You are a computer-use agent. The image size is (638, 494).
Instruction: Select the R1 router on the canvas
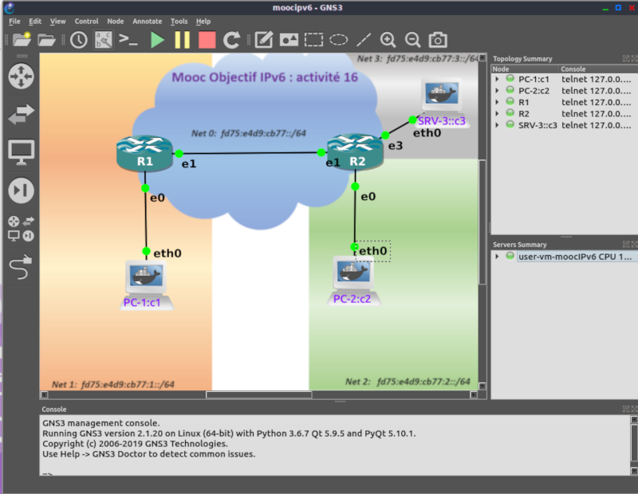[x=144, y=153]
